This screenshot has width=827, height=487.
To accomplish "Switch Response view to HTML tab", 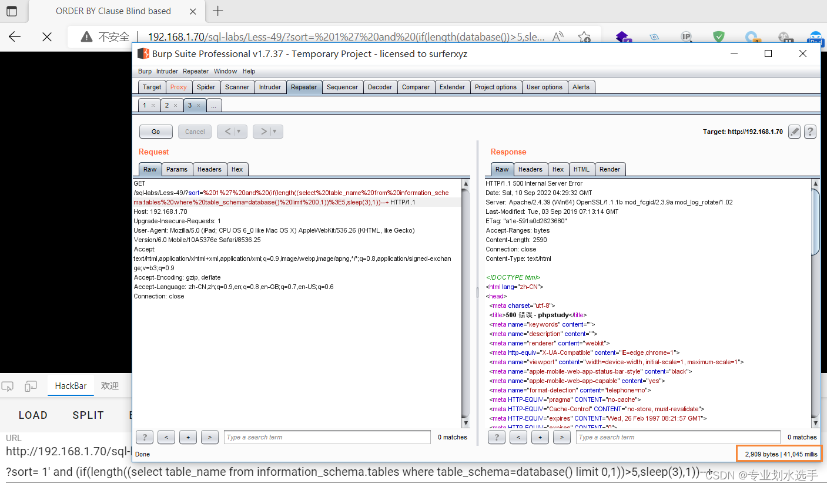I will coord(581,169).
